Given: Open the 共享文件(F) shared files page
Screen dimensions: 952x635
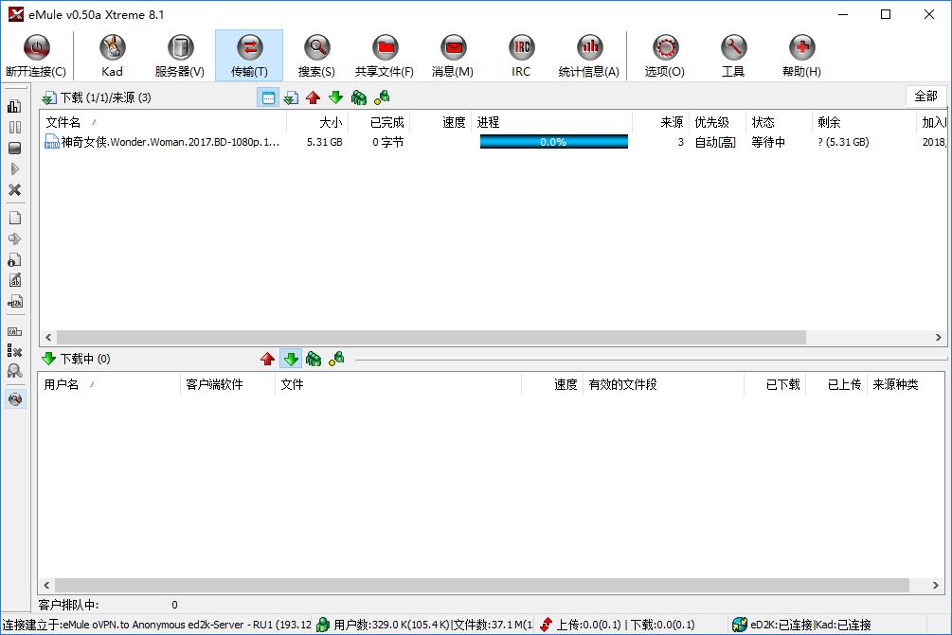Looking at the screenshot, I should pyautogui.click(x=385, y=56).
